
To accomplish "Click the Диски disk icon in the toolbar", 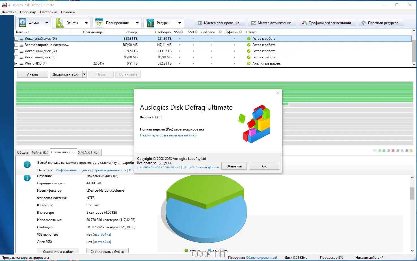I will point(23,23).
